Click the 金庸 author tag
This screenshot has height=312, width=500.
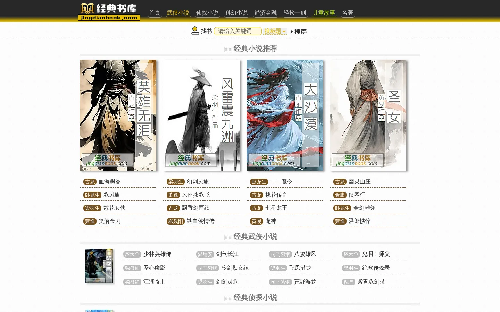pos(340,195)
